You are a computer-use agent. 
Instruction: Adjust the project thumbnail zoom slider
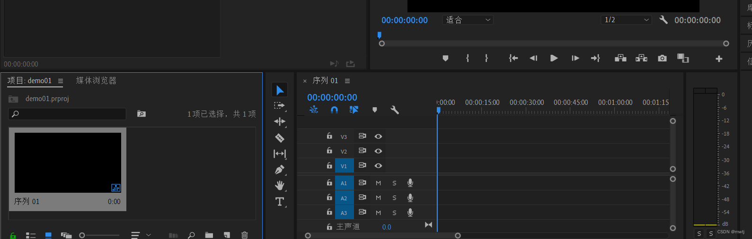[99, 235]
